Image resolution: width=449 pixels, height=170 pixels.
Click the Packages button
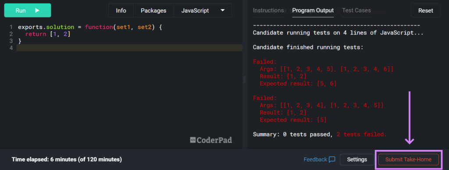pyautogui.click(x=153, y=11)
